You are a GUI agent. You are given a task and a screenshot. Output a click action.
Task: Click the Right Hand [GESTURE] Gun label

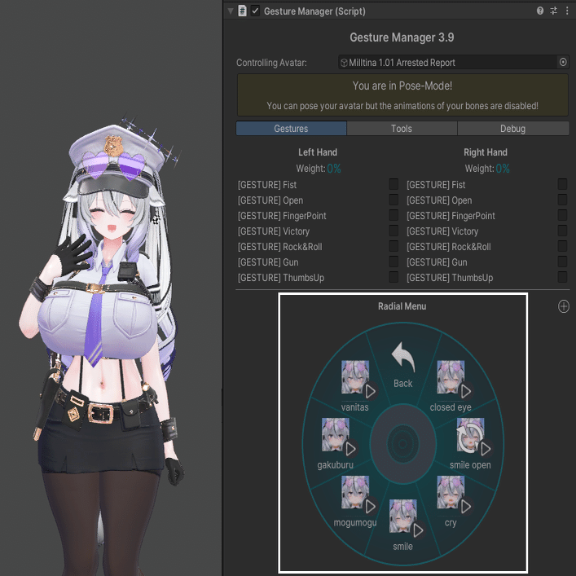(x=437, y=262)
